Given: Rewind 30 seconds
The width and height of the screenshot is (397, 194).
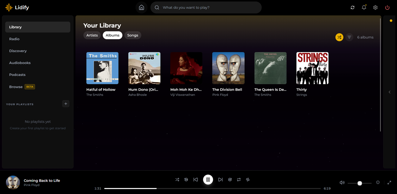Looking at the screenshot, I should click(186, 180).
